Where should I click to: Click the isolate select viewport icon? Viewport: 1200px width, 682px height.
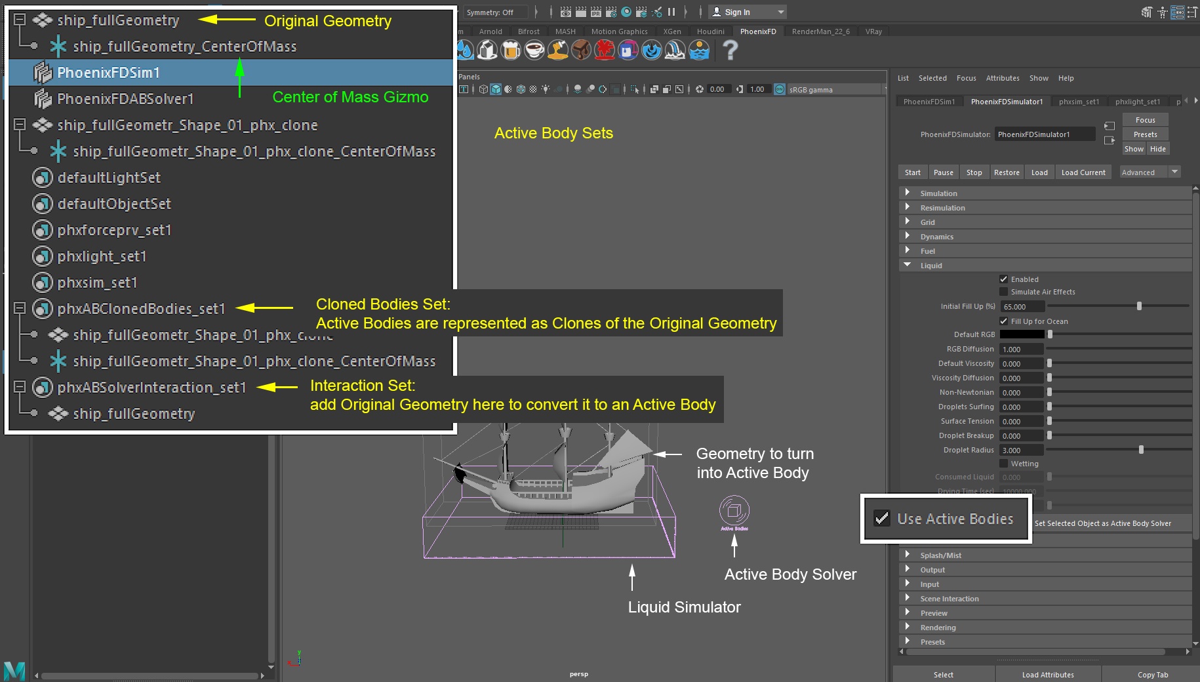(634, 89)
